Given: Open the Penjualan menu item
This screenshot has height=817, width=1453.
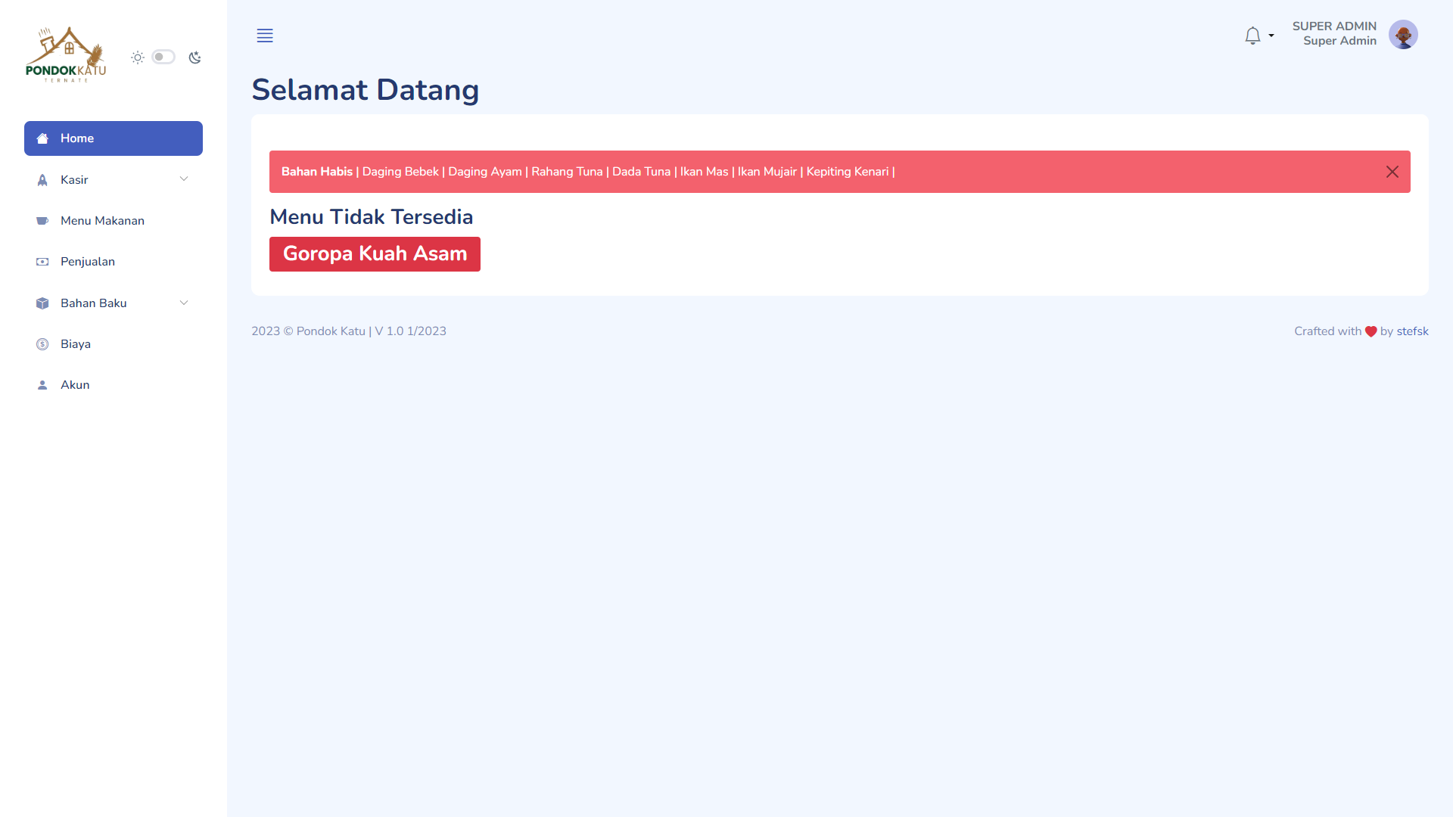Looking at the screenshot, I should point(88,262).
